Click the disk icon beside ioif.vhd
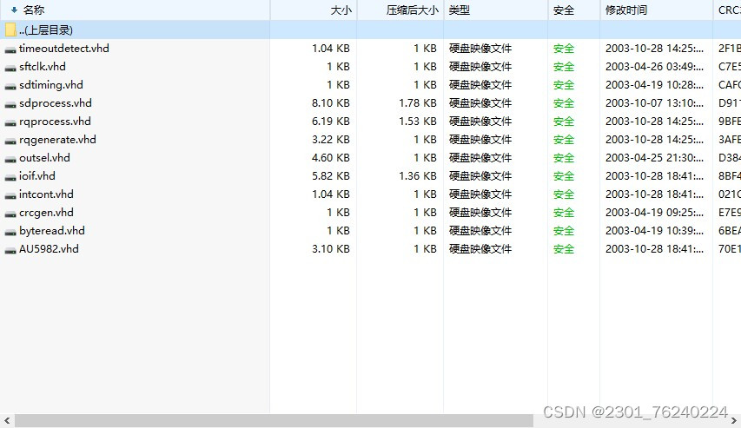This screenshot has width=741, height=428. pos(10,178)
